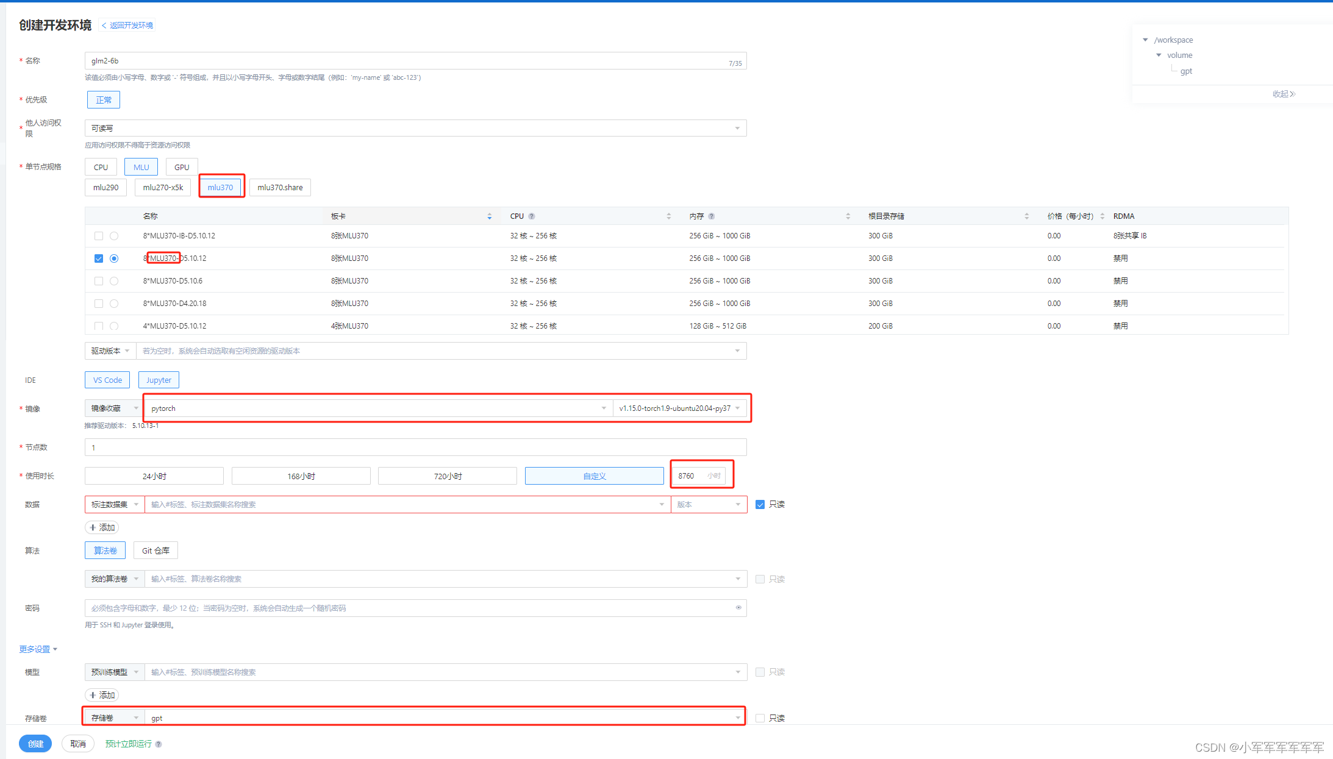Image resolution: width=1333 pixels, height=759 pixels.
Task: Toggle password visibility eye icon
Action: [738, 608]
